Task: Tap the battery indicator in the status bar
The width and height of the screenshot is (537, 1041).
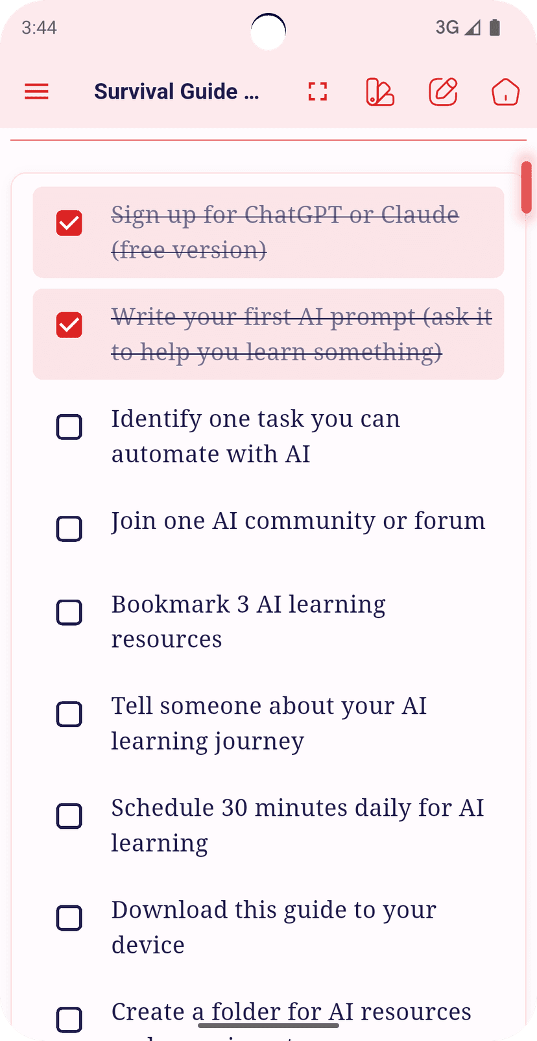Action: [x=494, y=27]
